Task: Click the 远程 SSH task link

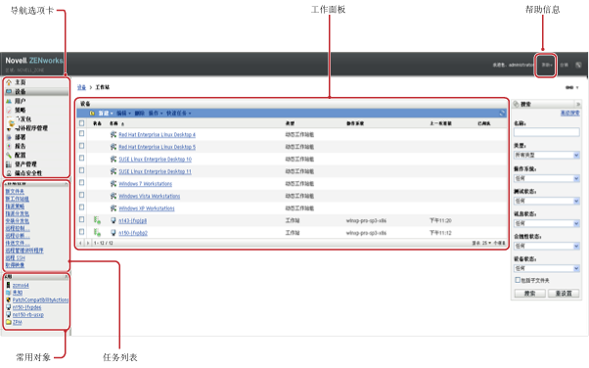Action: click(15, 257)
